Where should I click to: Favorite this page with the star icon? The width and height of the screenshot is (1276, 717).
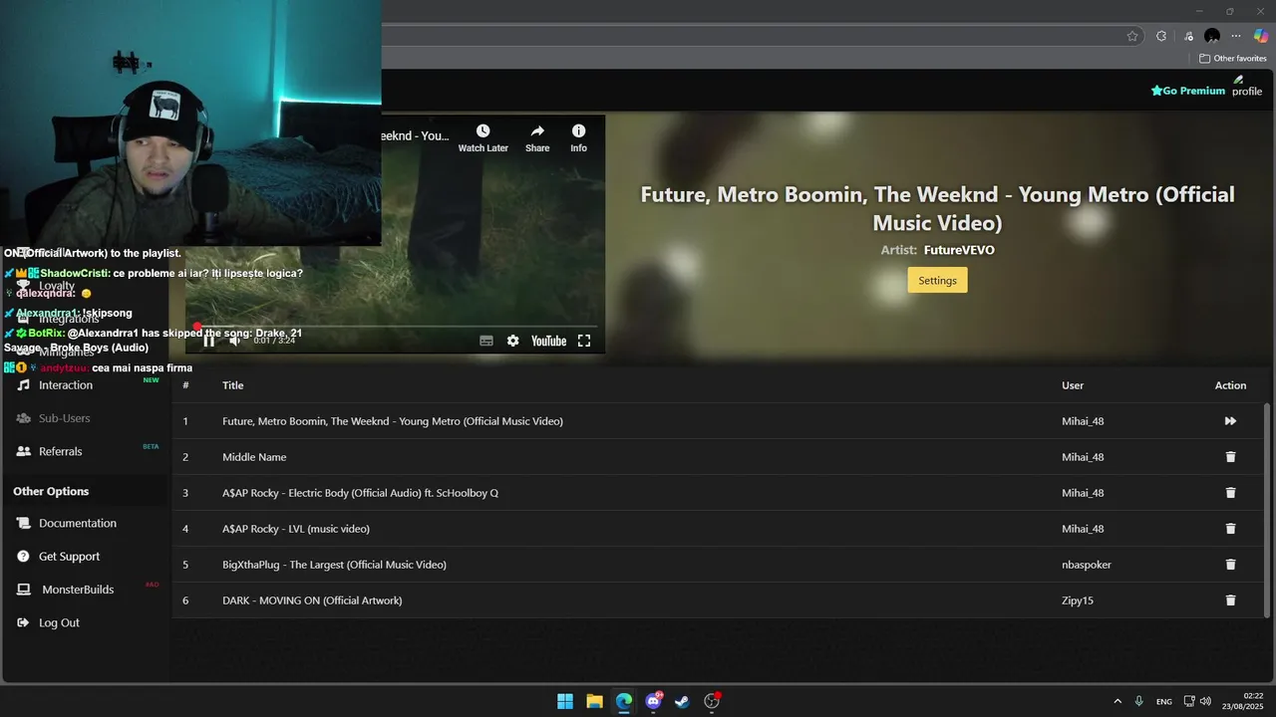1132,36
